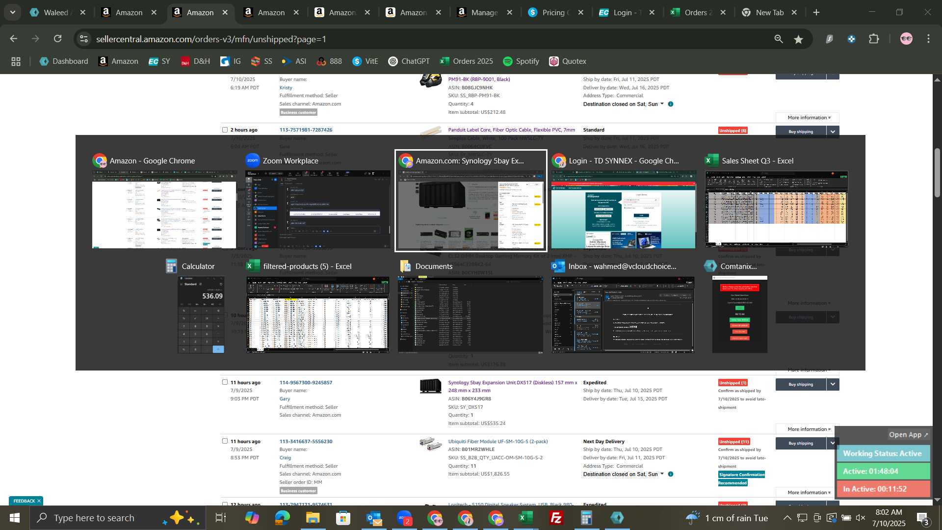Open the Chrome three-dot menu

(x=928, y=39)
